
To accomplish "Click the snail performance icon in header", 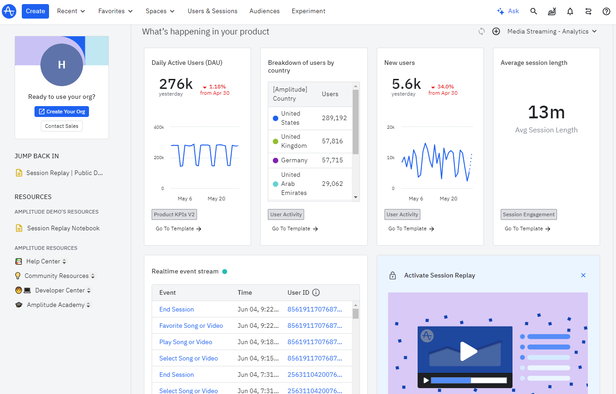I will coord(552,11).
